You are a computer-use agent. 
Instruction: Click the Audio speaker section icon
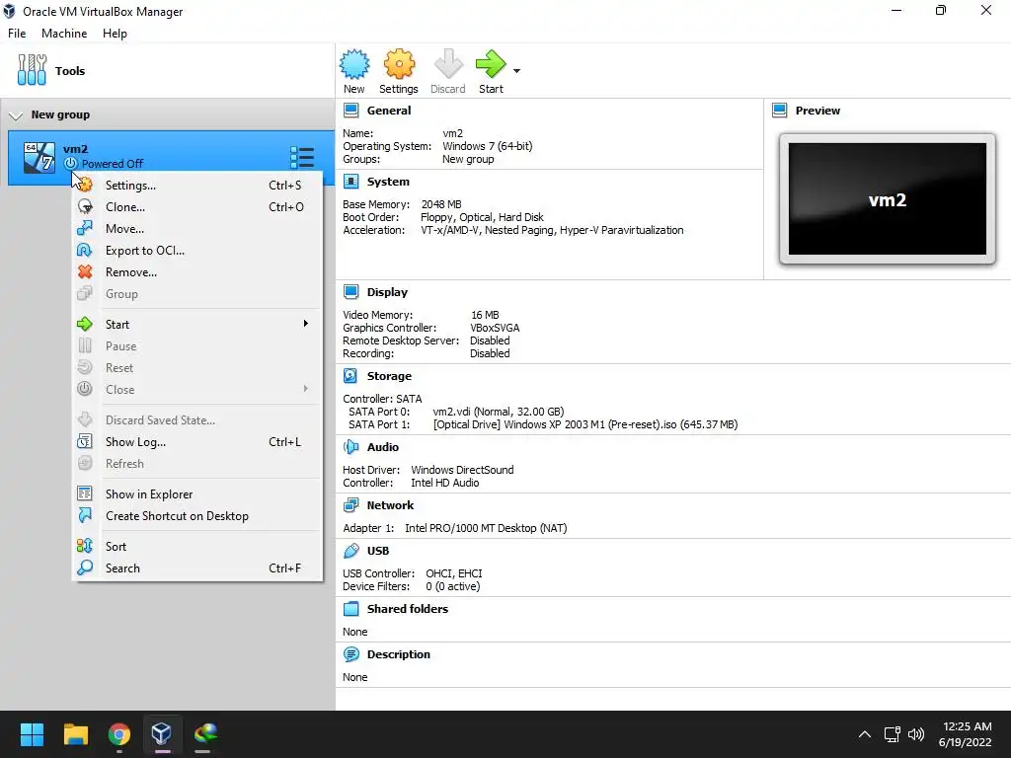tap(350, 447)
